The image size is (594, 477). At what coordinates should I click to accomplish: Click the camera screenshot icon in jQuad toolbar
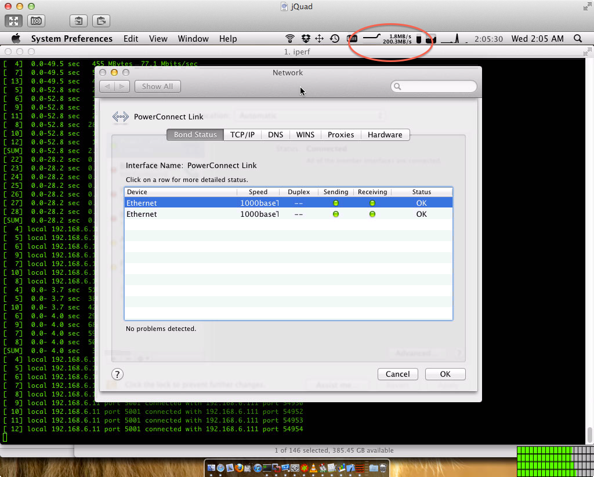click(37, 21)
